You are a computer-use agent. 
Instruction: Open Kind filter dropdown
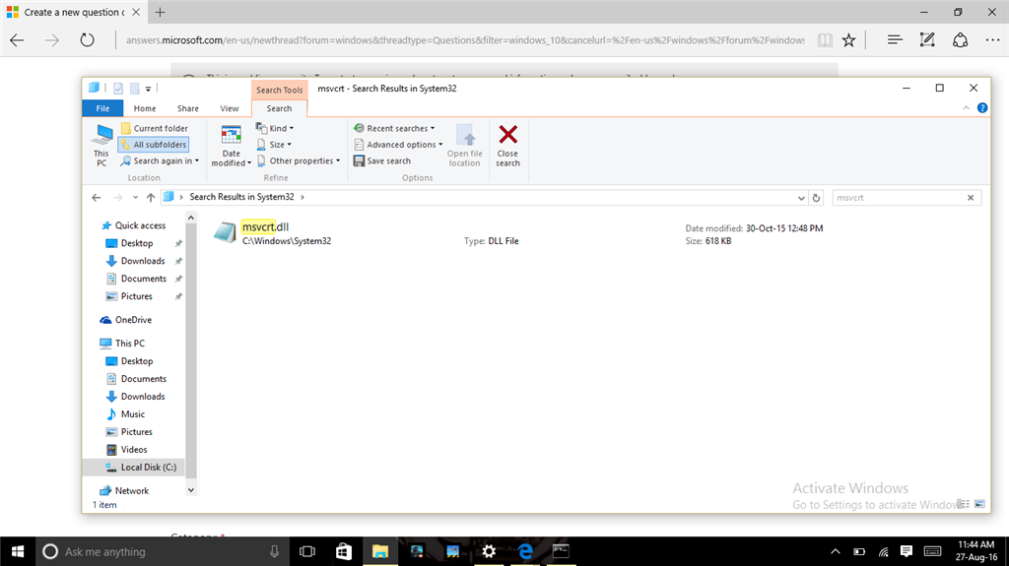275,128
